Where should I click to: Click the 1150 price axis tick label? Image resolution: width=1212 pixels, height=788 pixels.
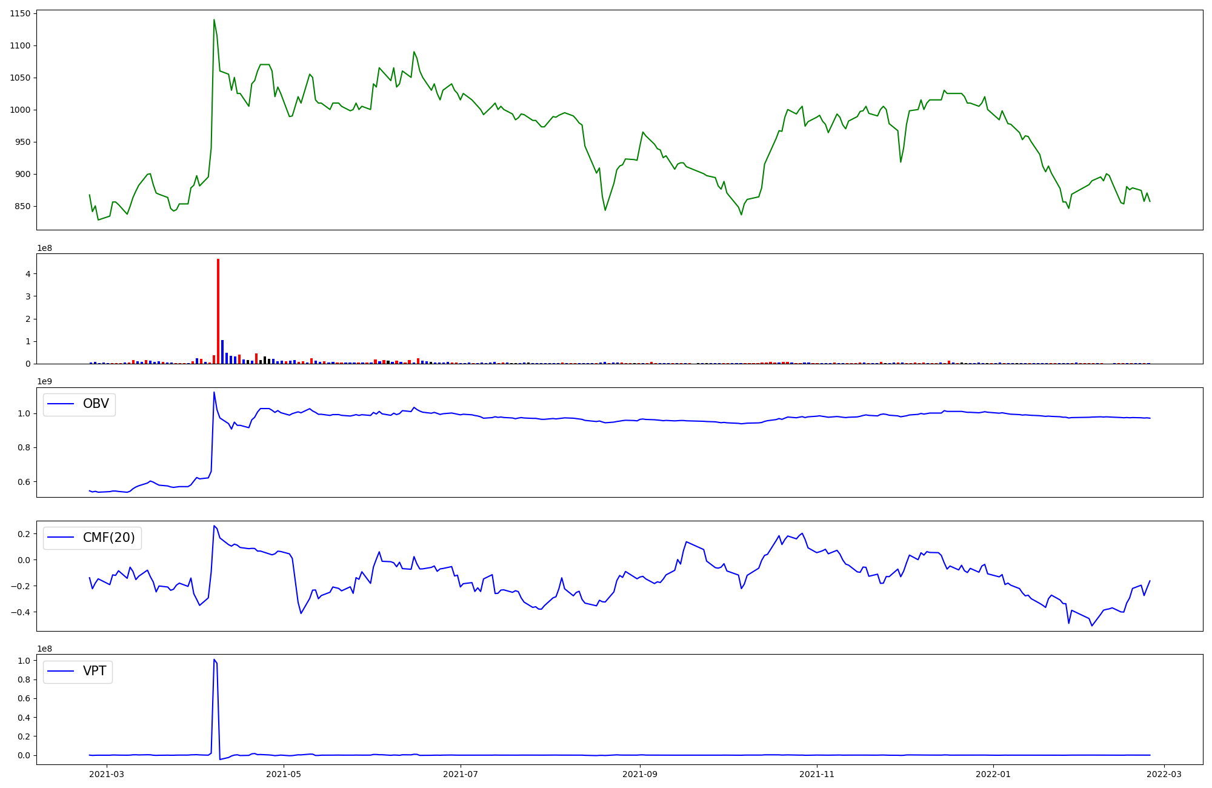click(x=20, y=14)
